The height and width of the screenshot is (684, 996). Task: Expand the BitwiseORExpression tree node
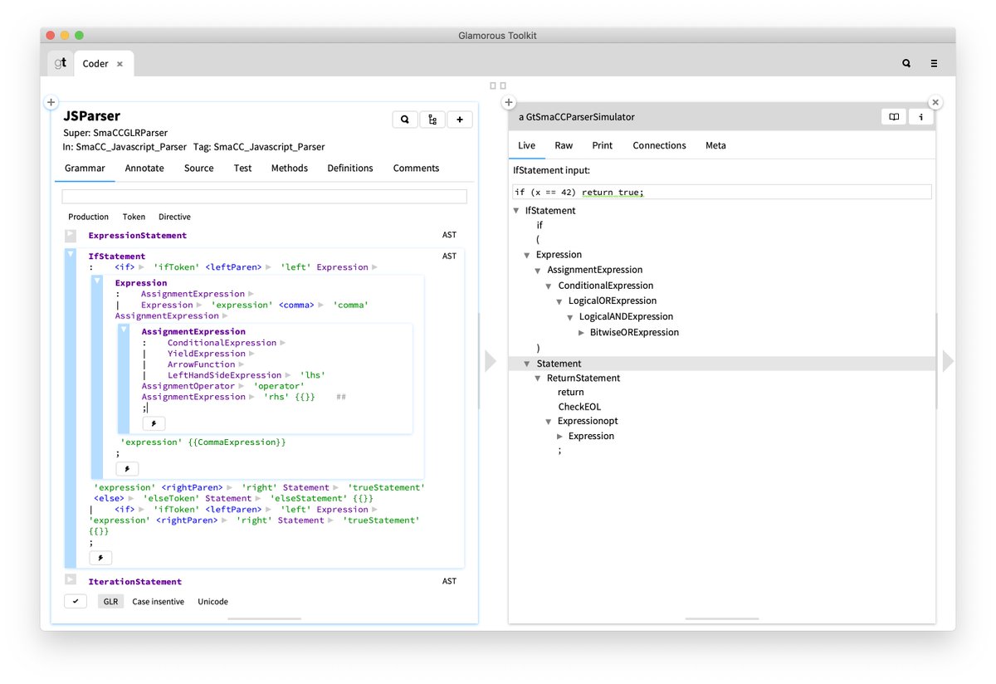pos(582,333)
